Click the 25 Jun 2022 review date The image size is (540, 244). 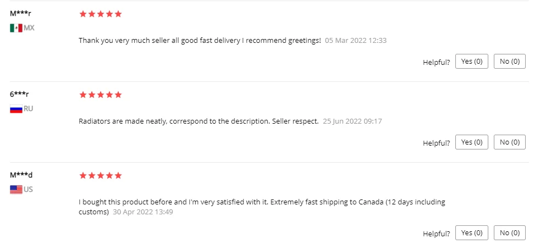click(352, 121)
